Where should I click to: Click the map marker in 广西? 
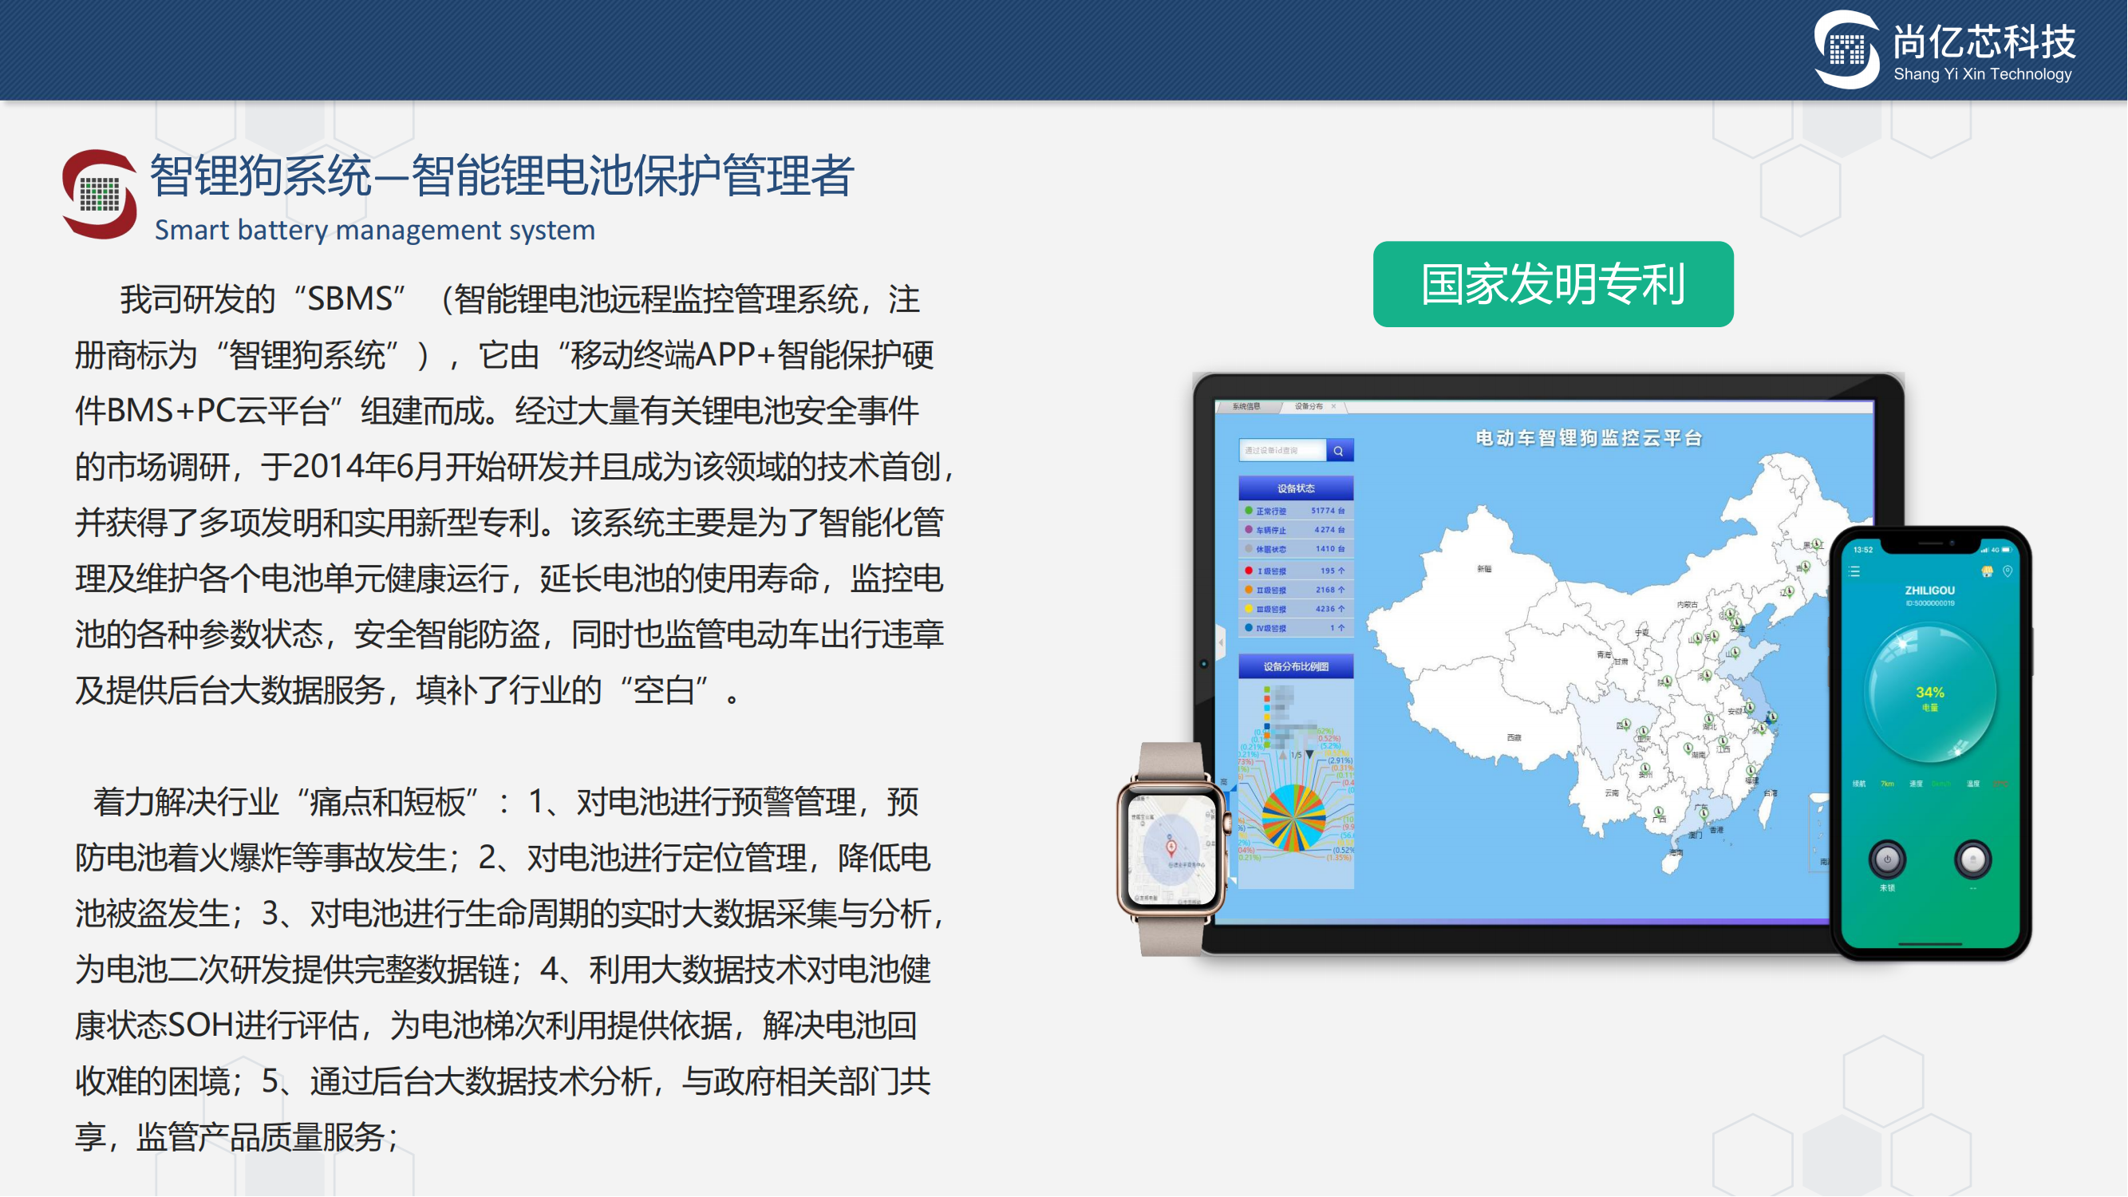coord(1659,813)
